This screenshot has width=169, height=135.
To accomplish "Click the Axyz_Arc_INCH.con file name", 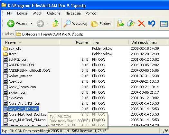I will [24, 103].
